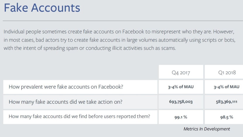The width and height of the screenshot is (243, 137).
Task: Select the Q1 2018 column header
Action: [224, 72]
